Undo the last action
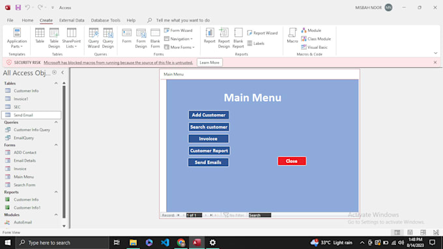The image size is (443, 249). point(27,8)
